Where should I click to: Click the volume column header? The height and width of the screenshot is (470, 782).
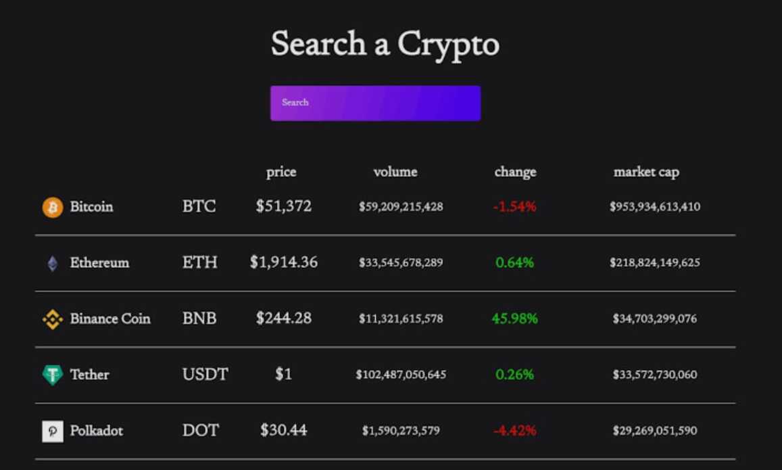point(395,172)
